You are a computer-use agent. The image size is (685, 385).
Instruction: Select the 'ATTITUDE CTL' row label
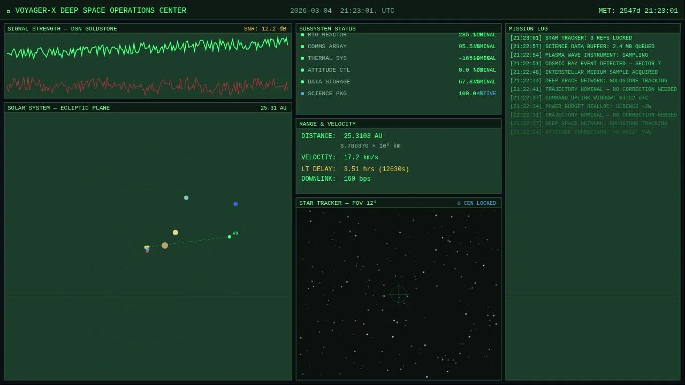[x=329, y=70]
